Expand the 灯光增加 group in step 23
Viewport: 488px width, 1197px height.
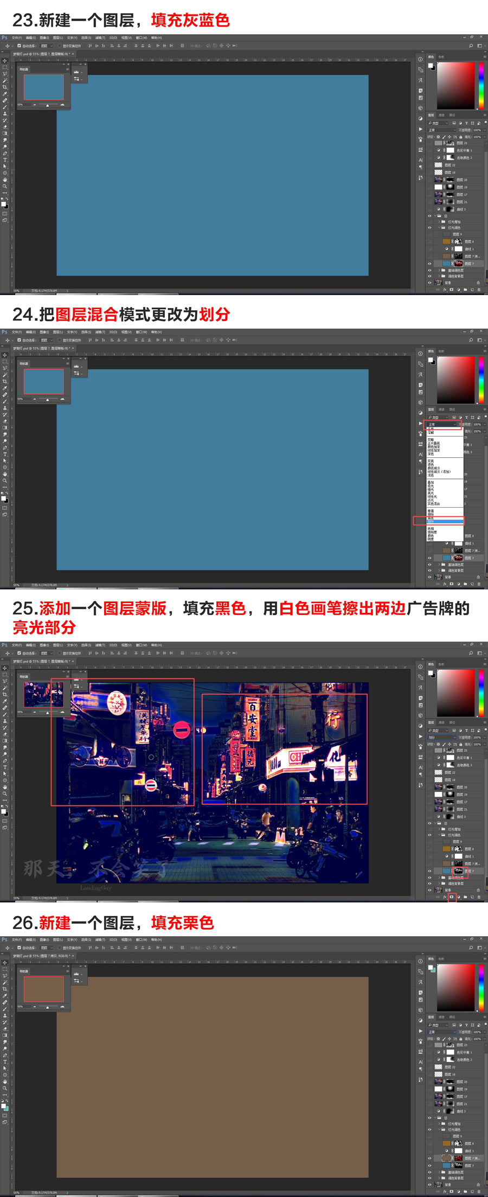(x=439, y=222)
